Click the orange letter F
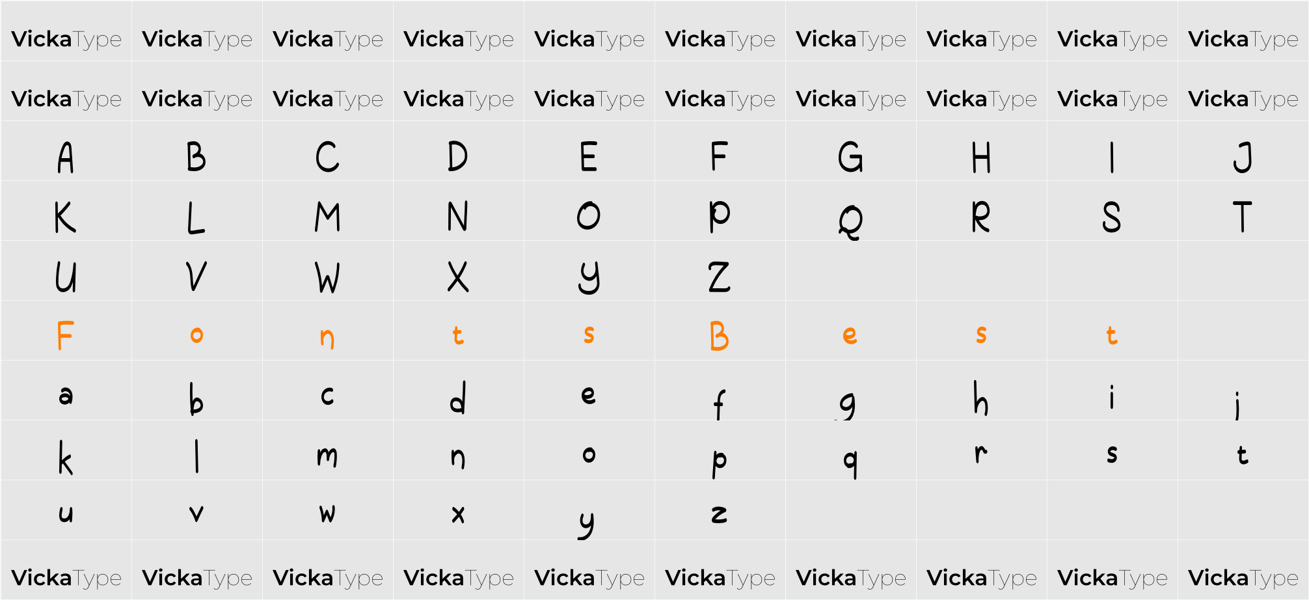1309x600 pixels. coord(65,335)
